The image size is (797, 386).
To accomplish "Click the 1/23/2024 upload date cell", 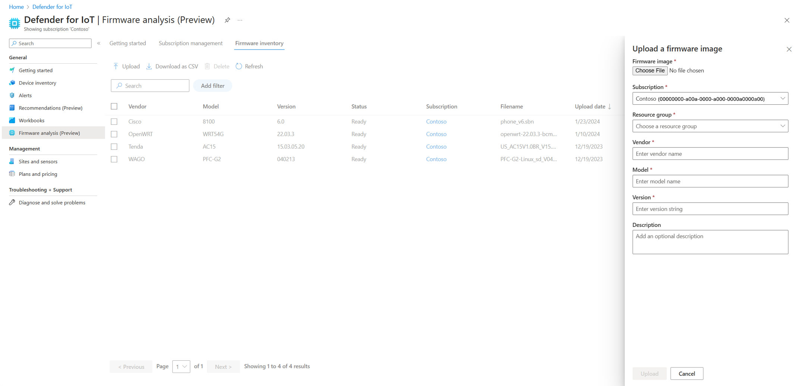I will pyautogui.click(x=587, y=121).
